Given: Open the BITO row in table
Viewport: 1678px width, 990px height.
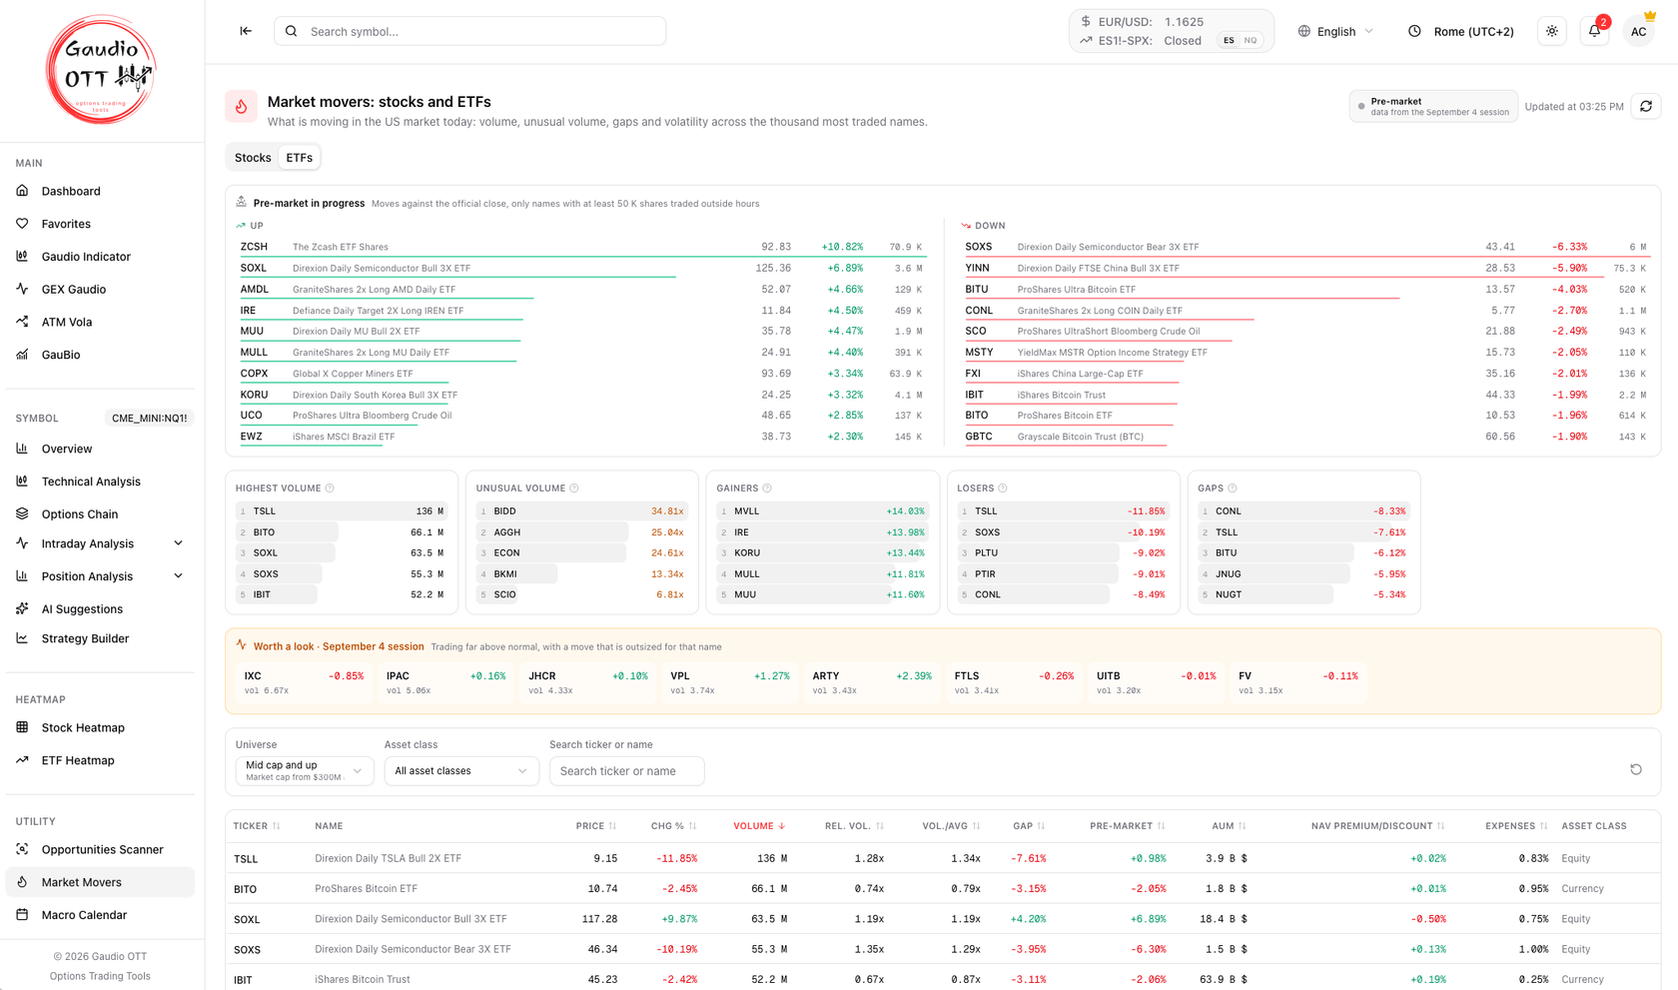Looking at the screenshot, I should tap(943, 888).
